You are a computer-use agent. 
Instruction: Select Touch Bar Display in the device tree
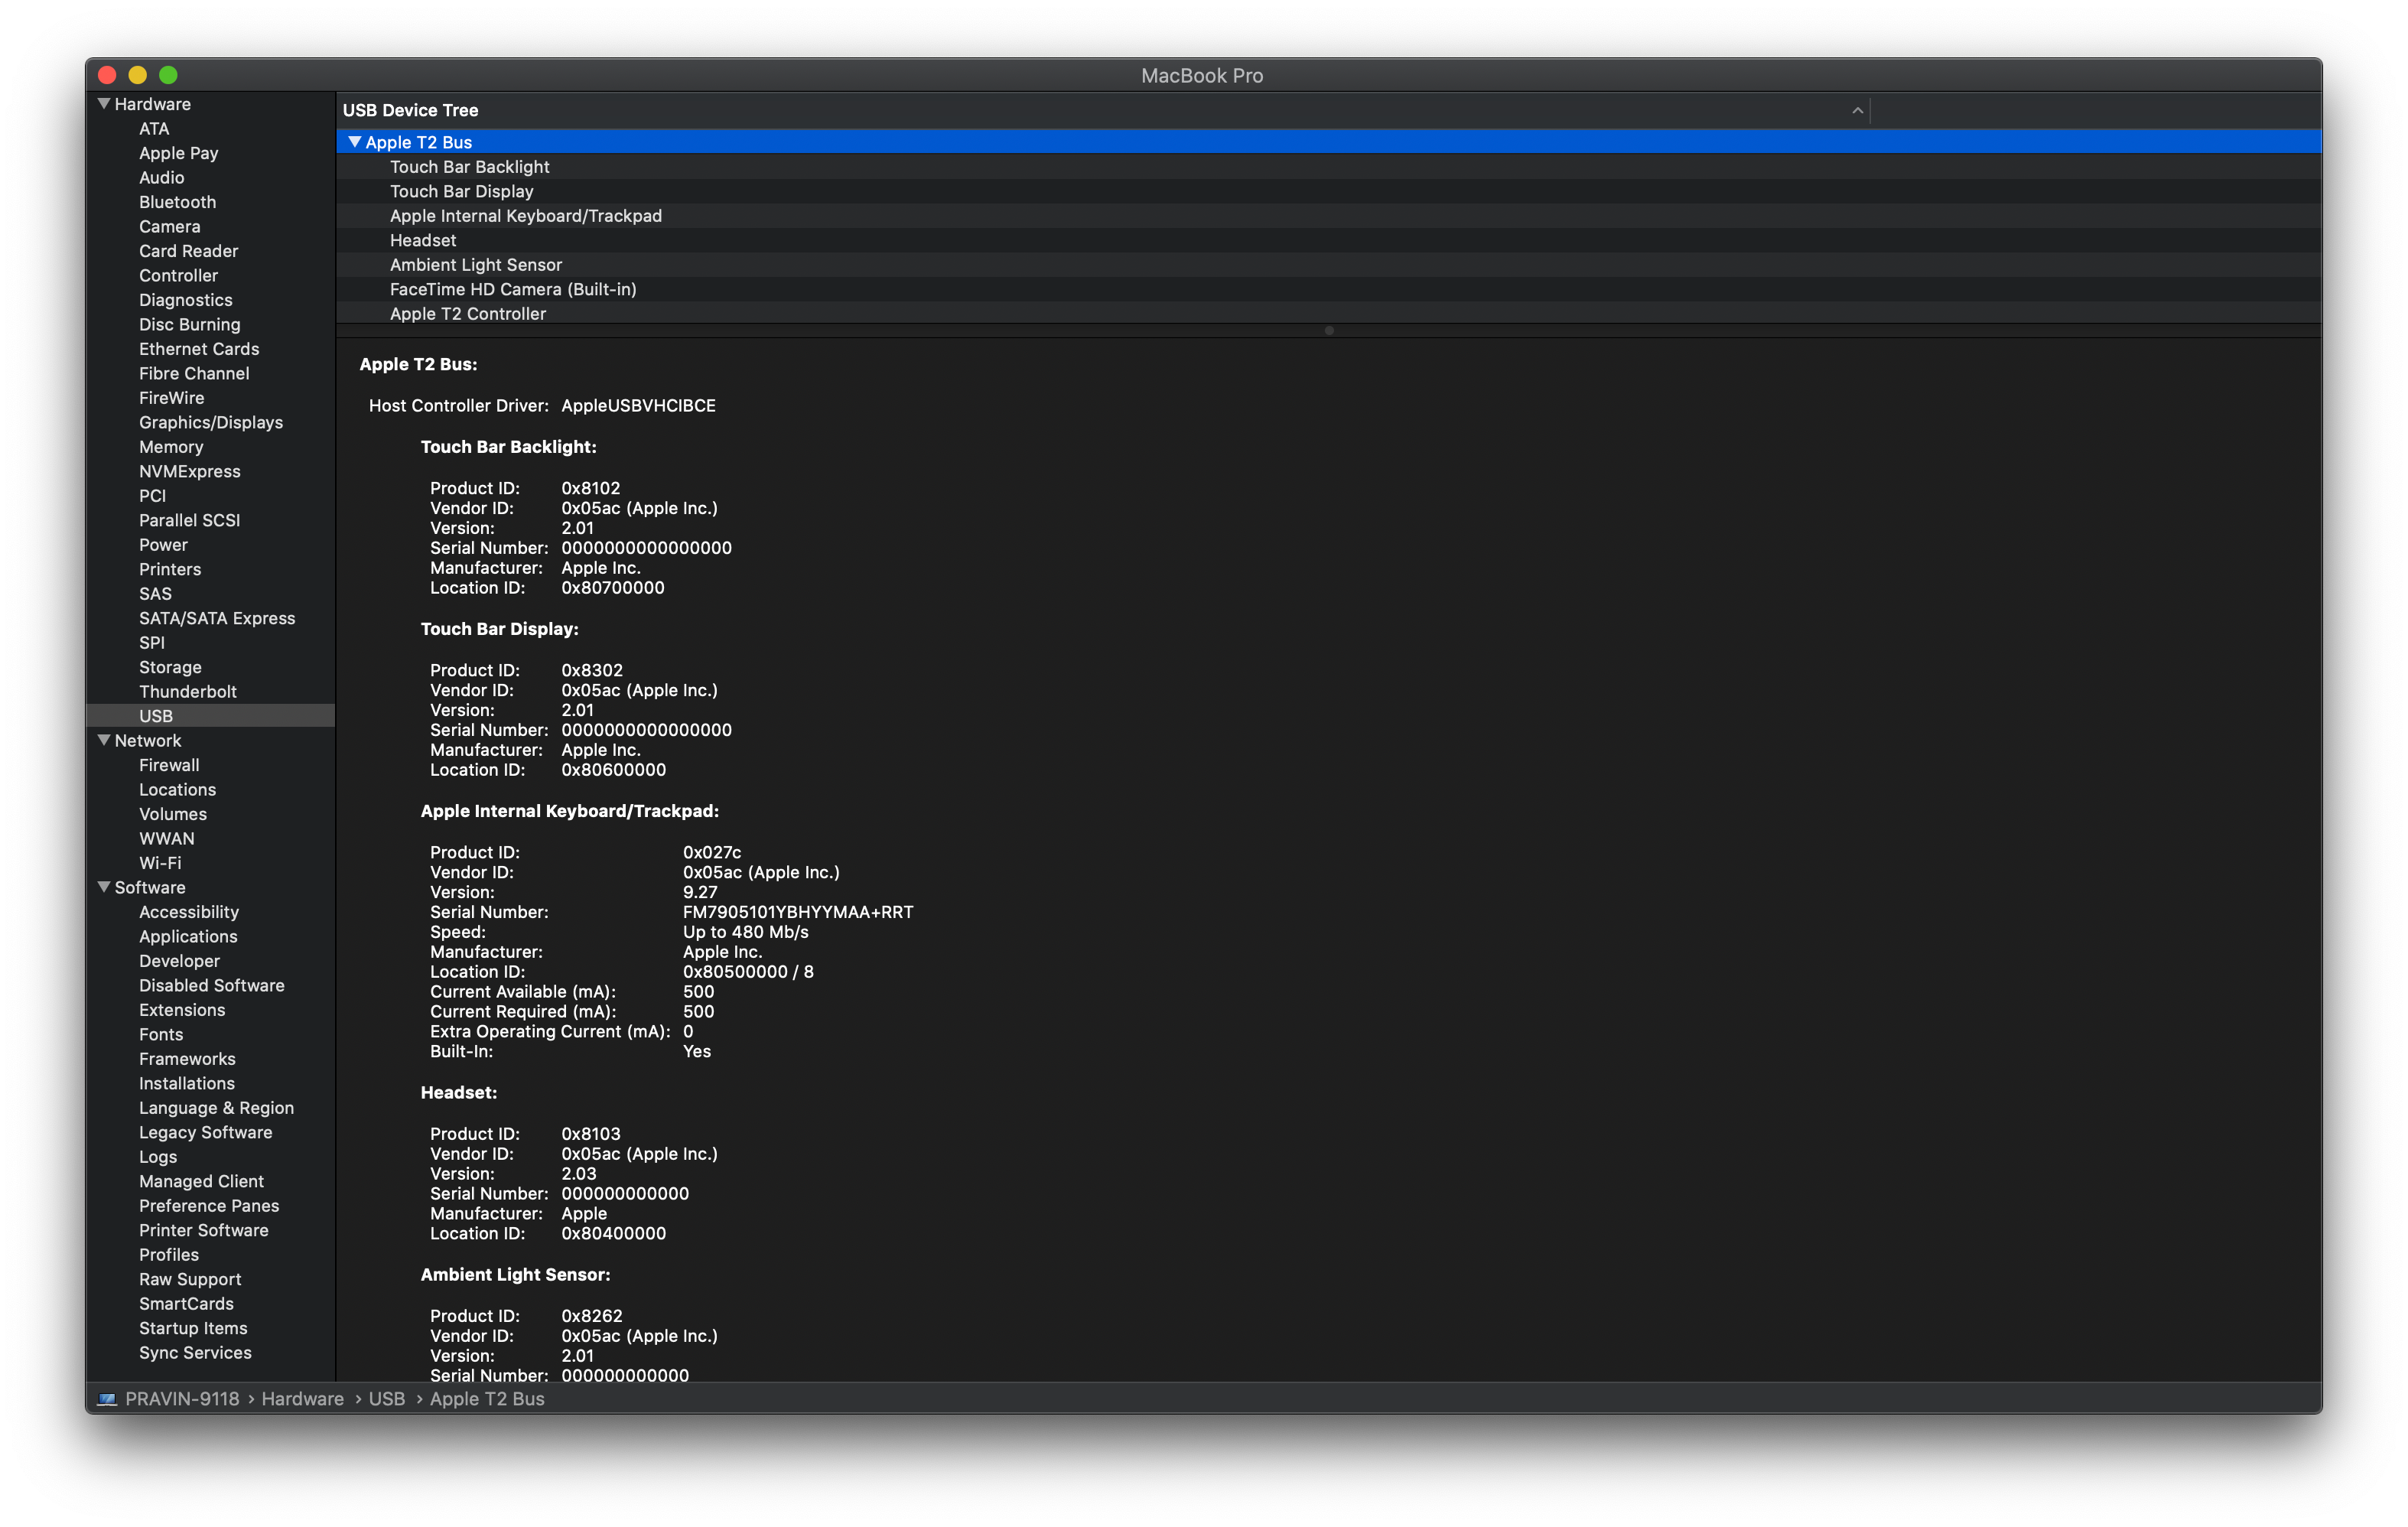pyautogui.click(x=461, y=191)
